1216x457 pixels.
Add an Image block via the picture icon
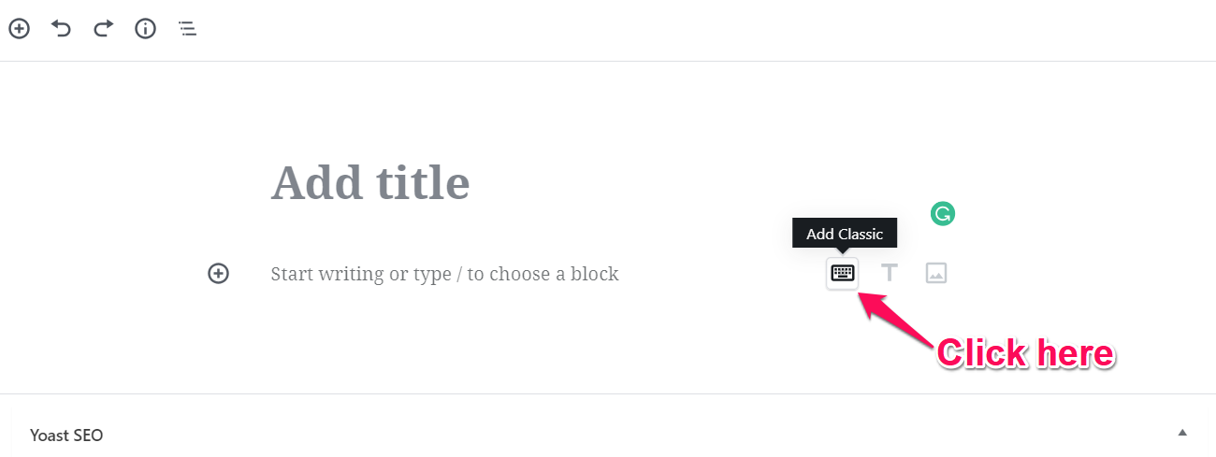coord(936,273)
